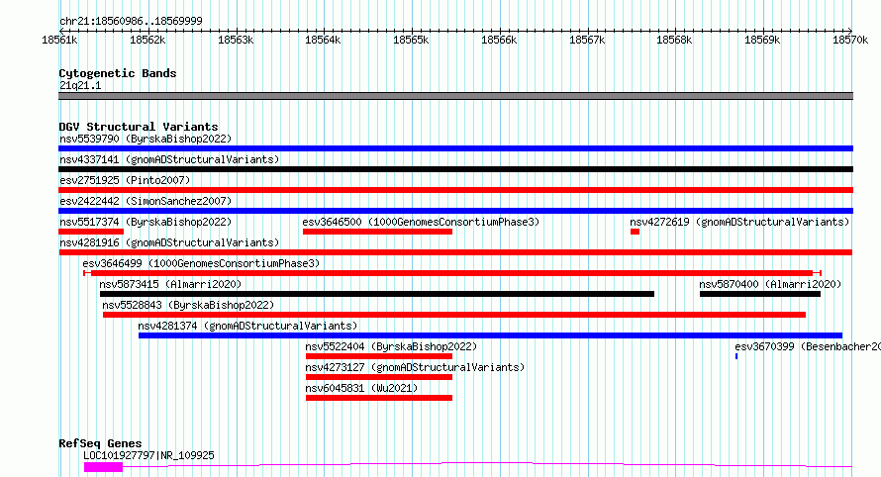Open LOC101927797|NR_109925 gene label
The image size is (881, 477).
click(148, 455)
